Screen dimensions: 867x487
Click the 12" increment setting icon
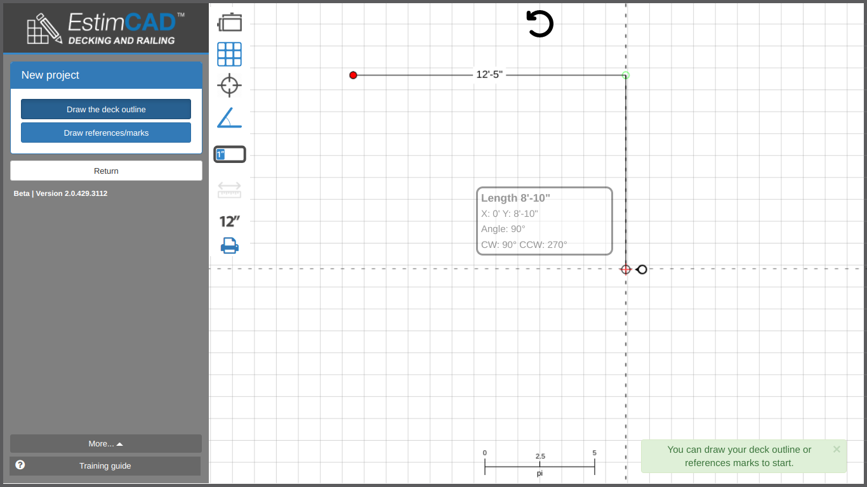tap(229, 221)
